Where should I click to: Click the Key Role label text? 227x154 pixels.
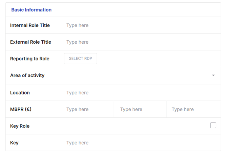(x=20, y=126)
